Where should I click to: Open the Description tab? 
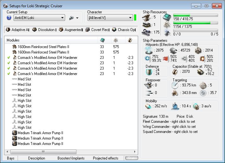click(x=37, y=158)
